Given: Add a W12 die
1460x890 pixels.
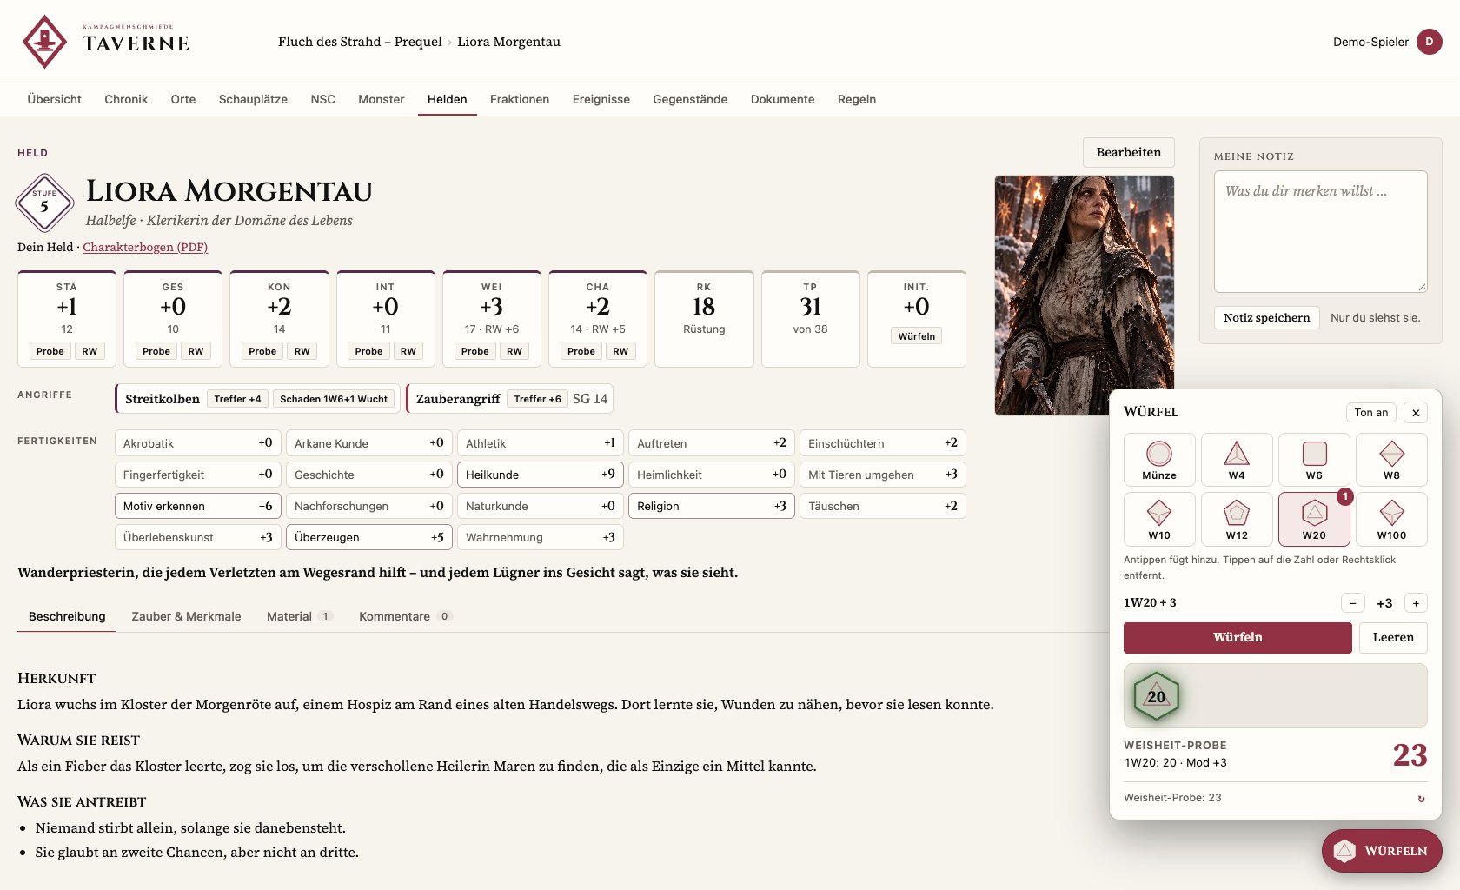Looking at the screenshot, I should point(1237,519).
